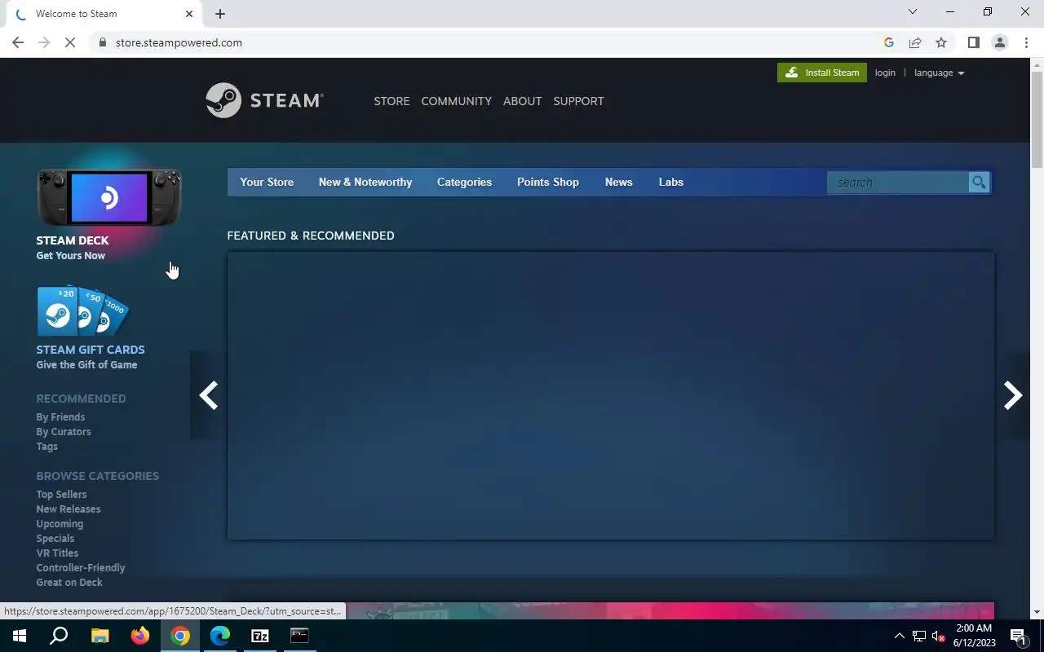Screen dimensions: 1044x652
Task: Show previous featured item arrow
Action: point(209,395)
